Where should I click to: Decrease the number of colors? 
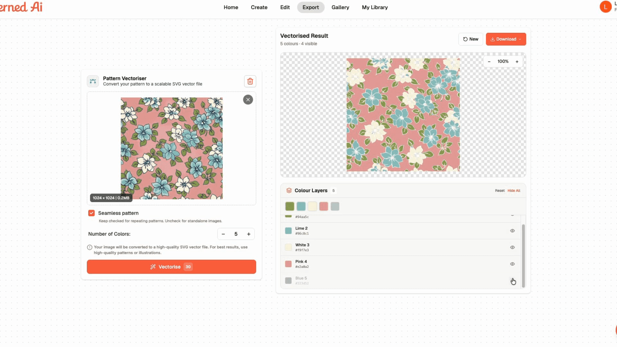point(223,234)
